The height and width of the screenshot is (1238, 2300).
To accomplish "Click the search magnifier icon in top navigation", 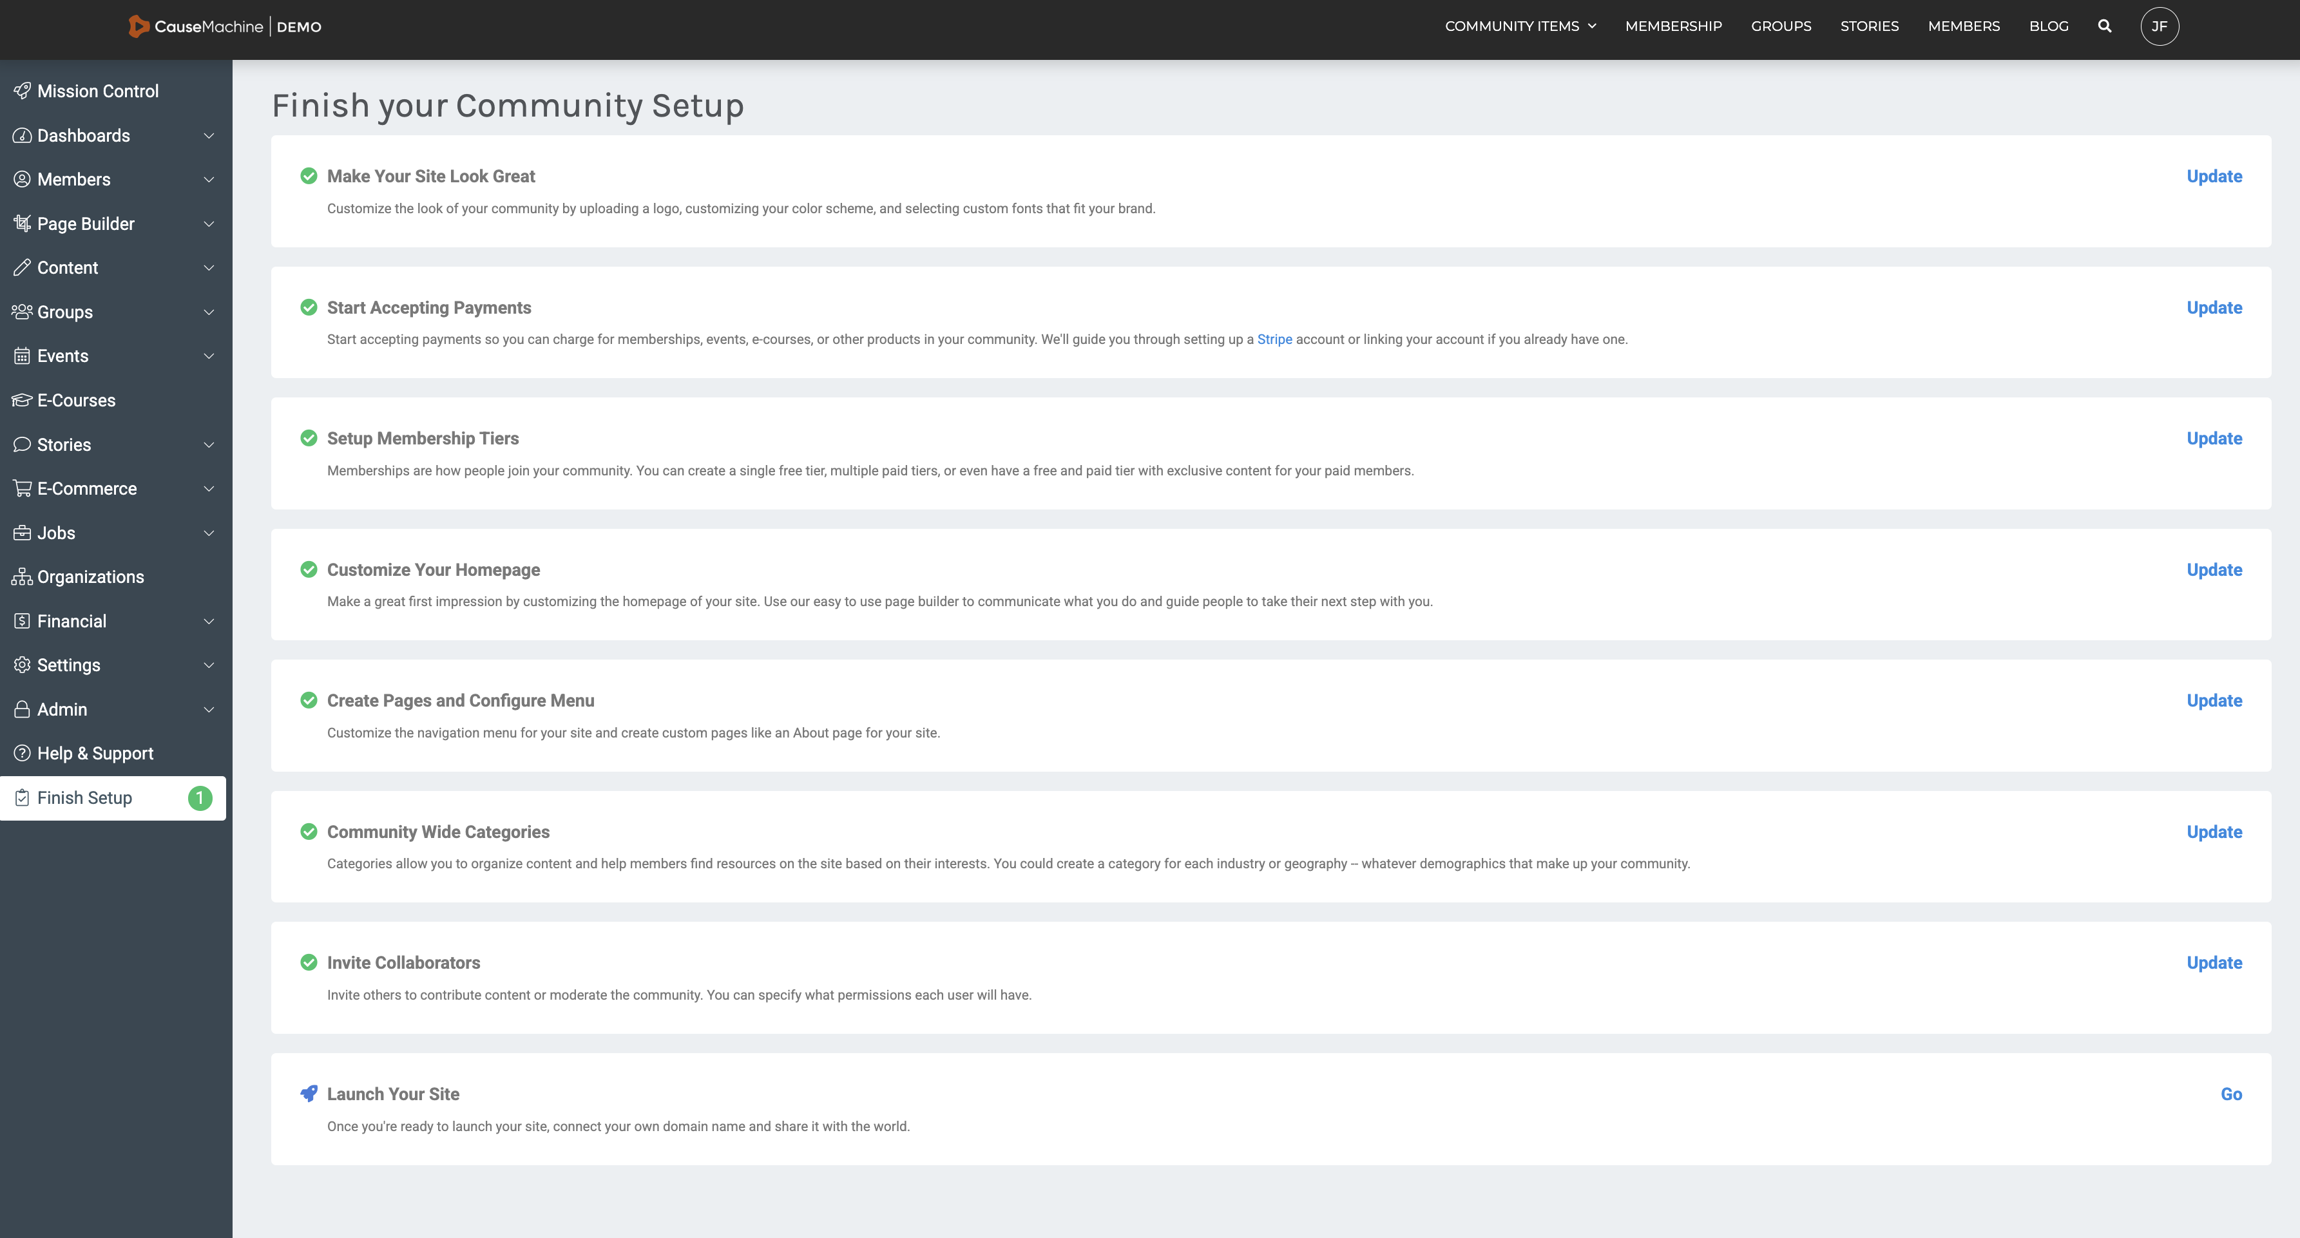I will point(2104,26).
